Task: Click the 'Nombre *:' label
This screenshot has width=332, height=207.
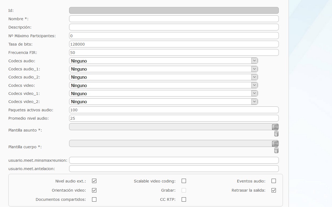Action: pos(18,19)
